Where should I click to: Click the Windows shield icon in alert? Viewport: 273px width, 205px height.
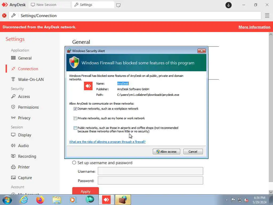(74, 62)
